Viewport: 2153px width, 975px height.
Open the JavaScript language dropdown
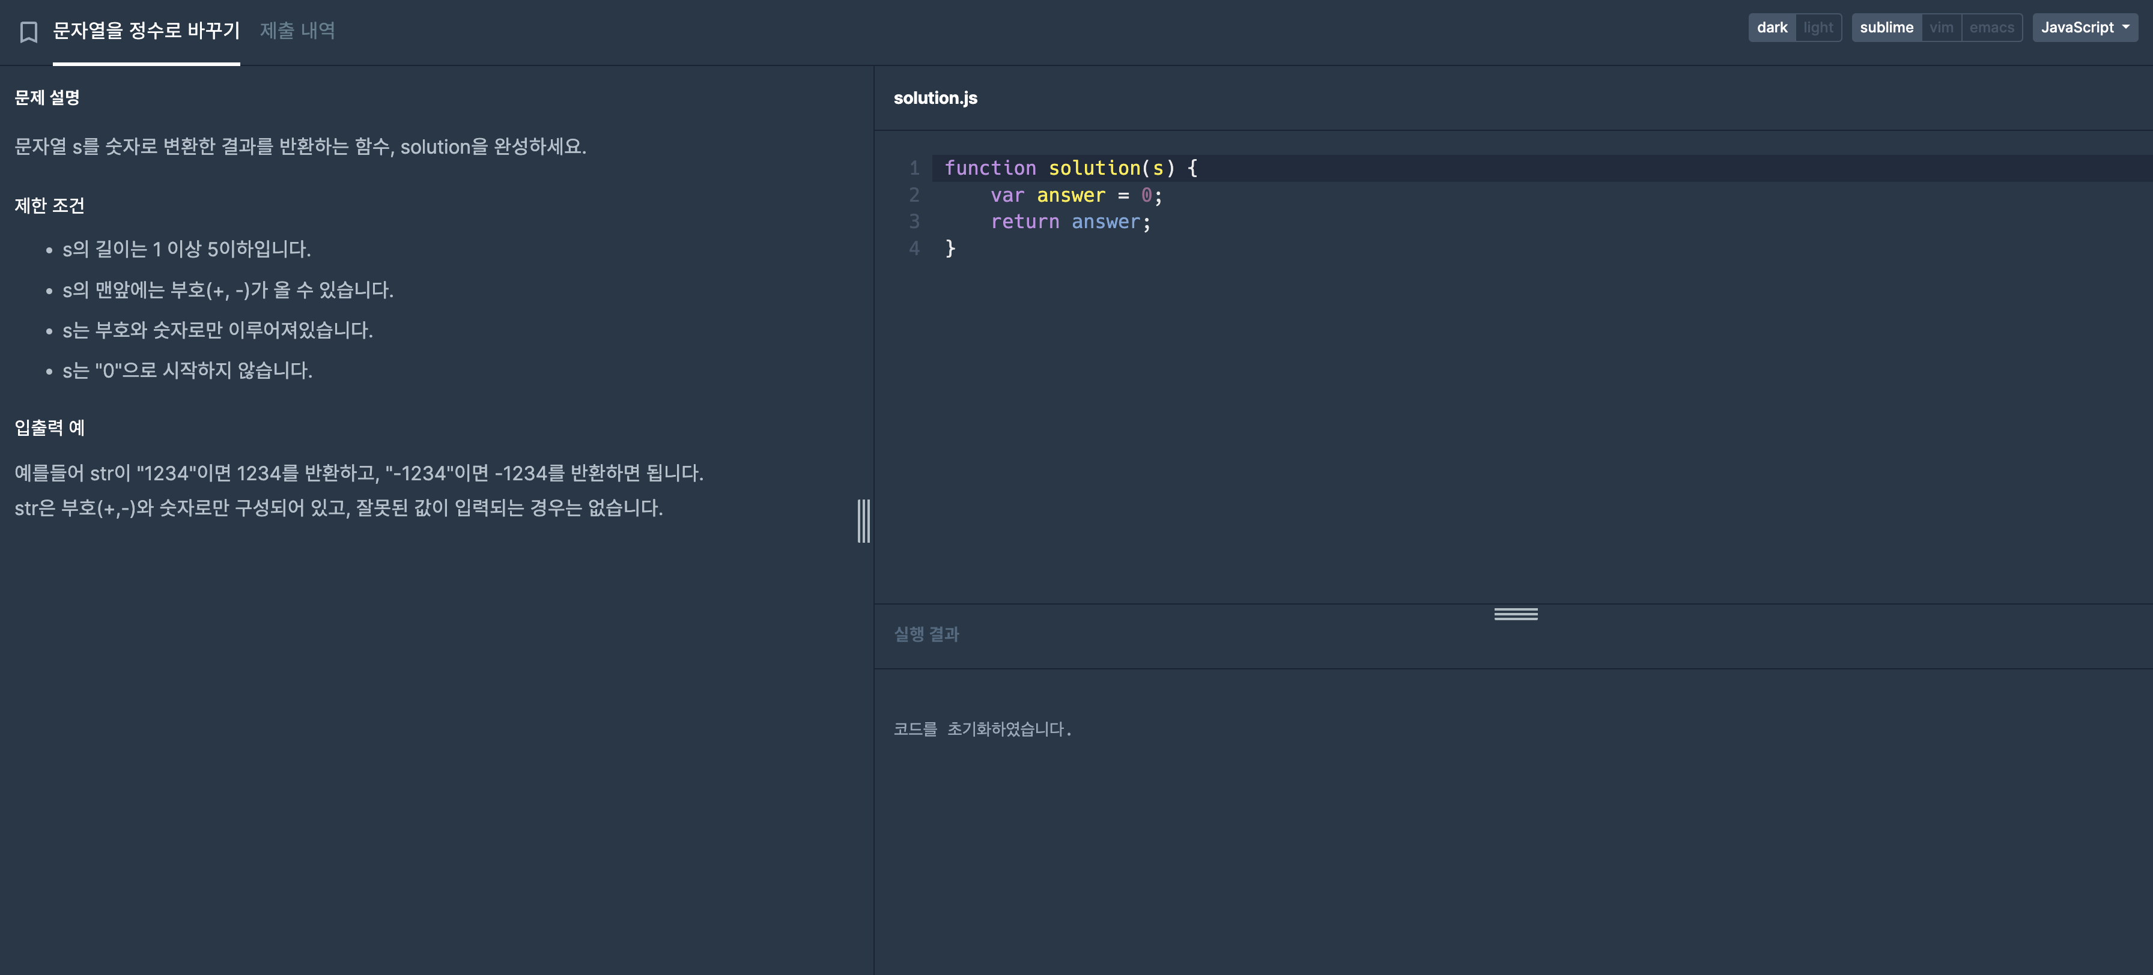(x=2085, y=28)
